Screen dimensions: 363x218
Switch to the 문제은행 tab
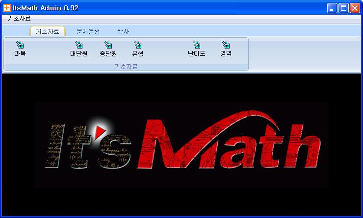(88, 31)
